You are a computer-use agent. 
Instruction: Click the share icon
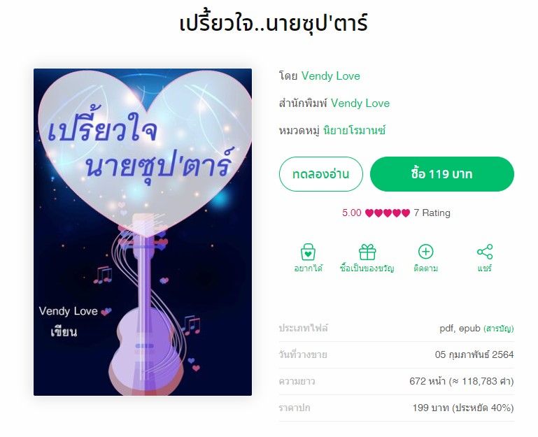484,252
